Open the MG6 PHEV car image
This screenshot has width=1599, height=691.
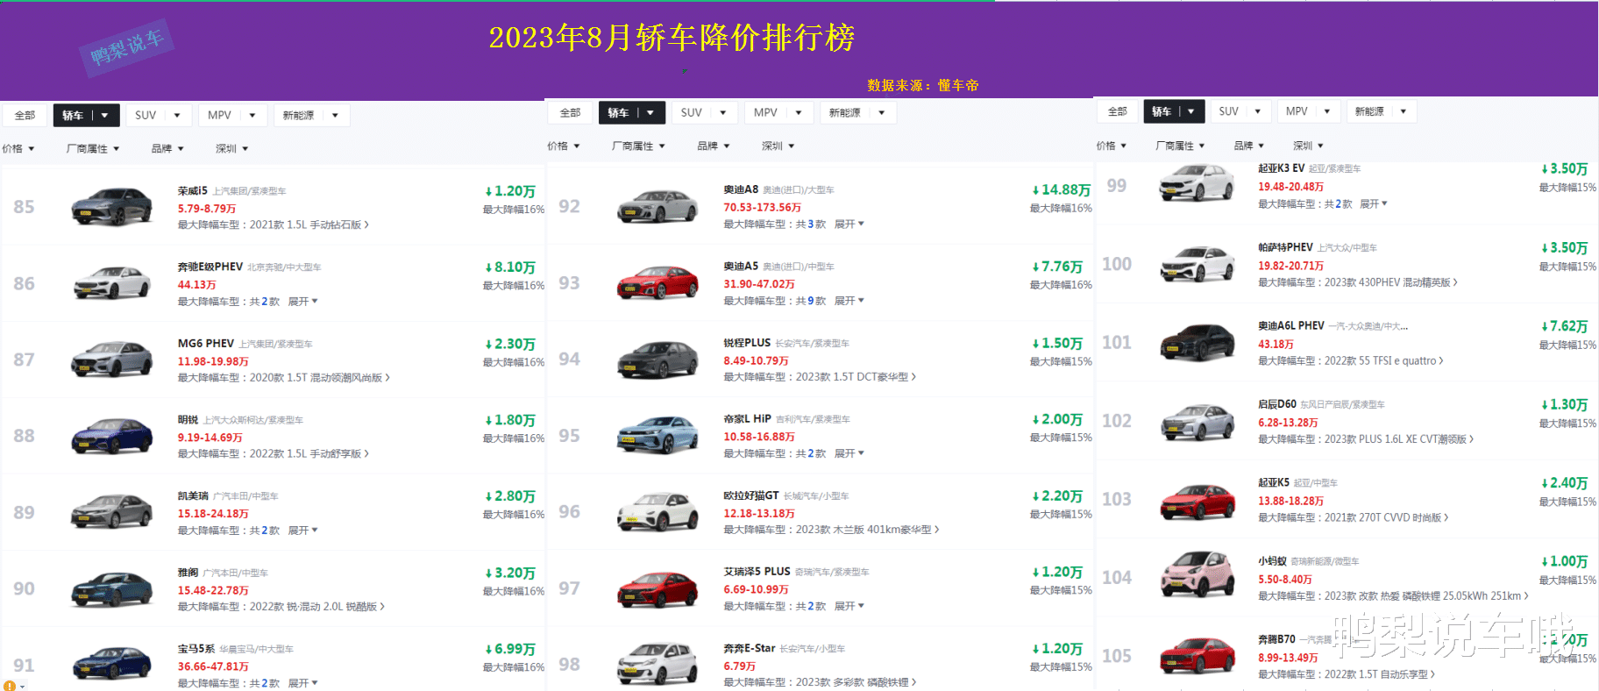[111, 360]
